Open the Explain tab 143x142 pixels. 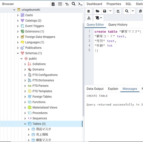pyautogui.click(x=113, y=89)
